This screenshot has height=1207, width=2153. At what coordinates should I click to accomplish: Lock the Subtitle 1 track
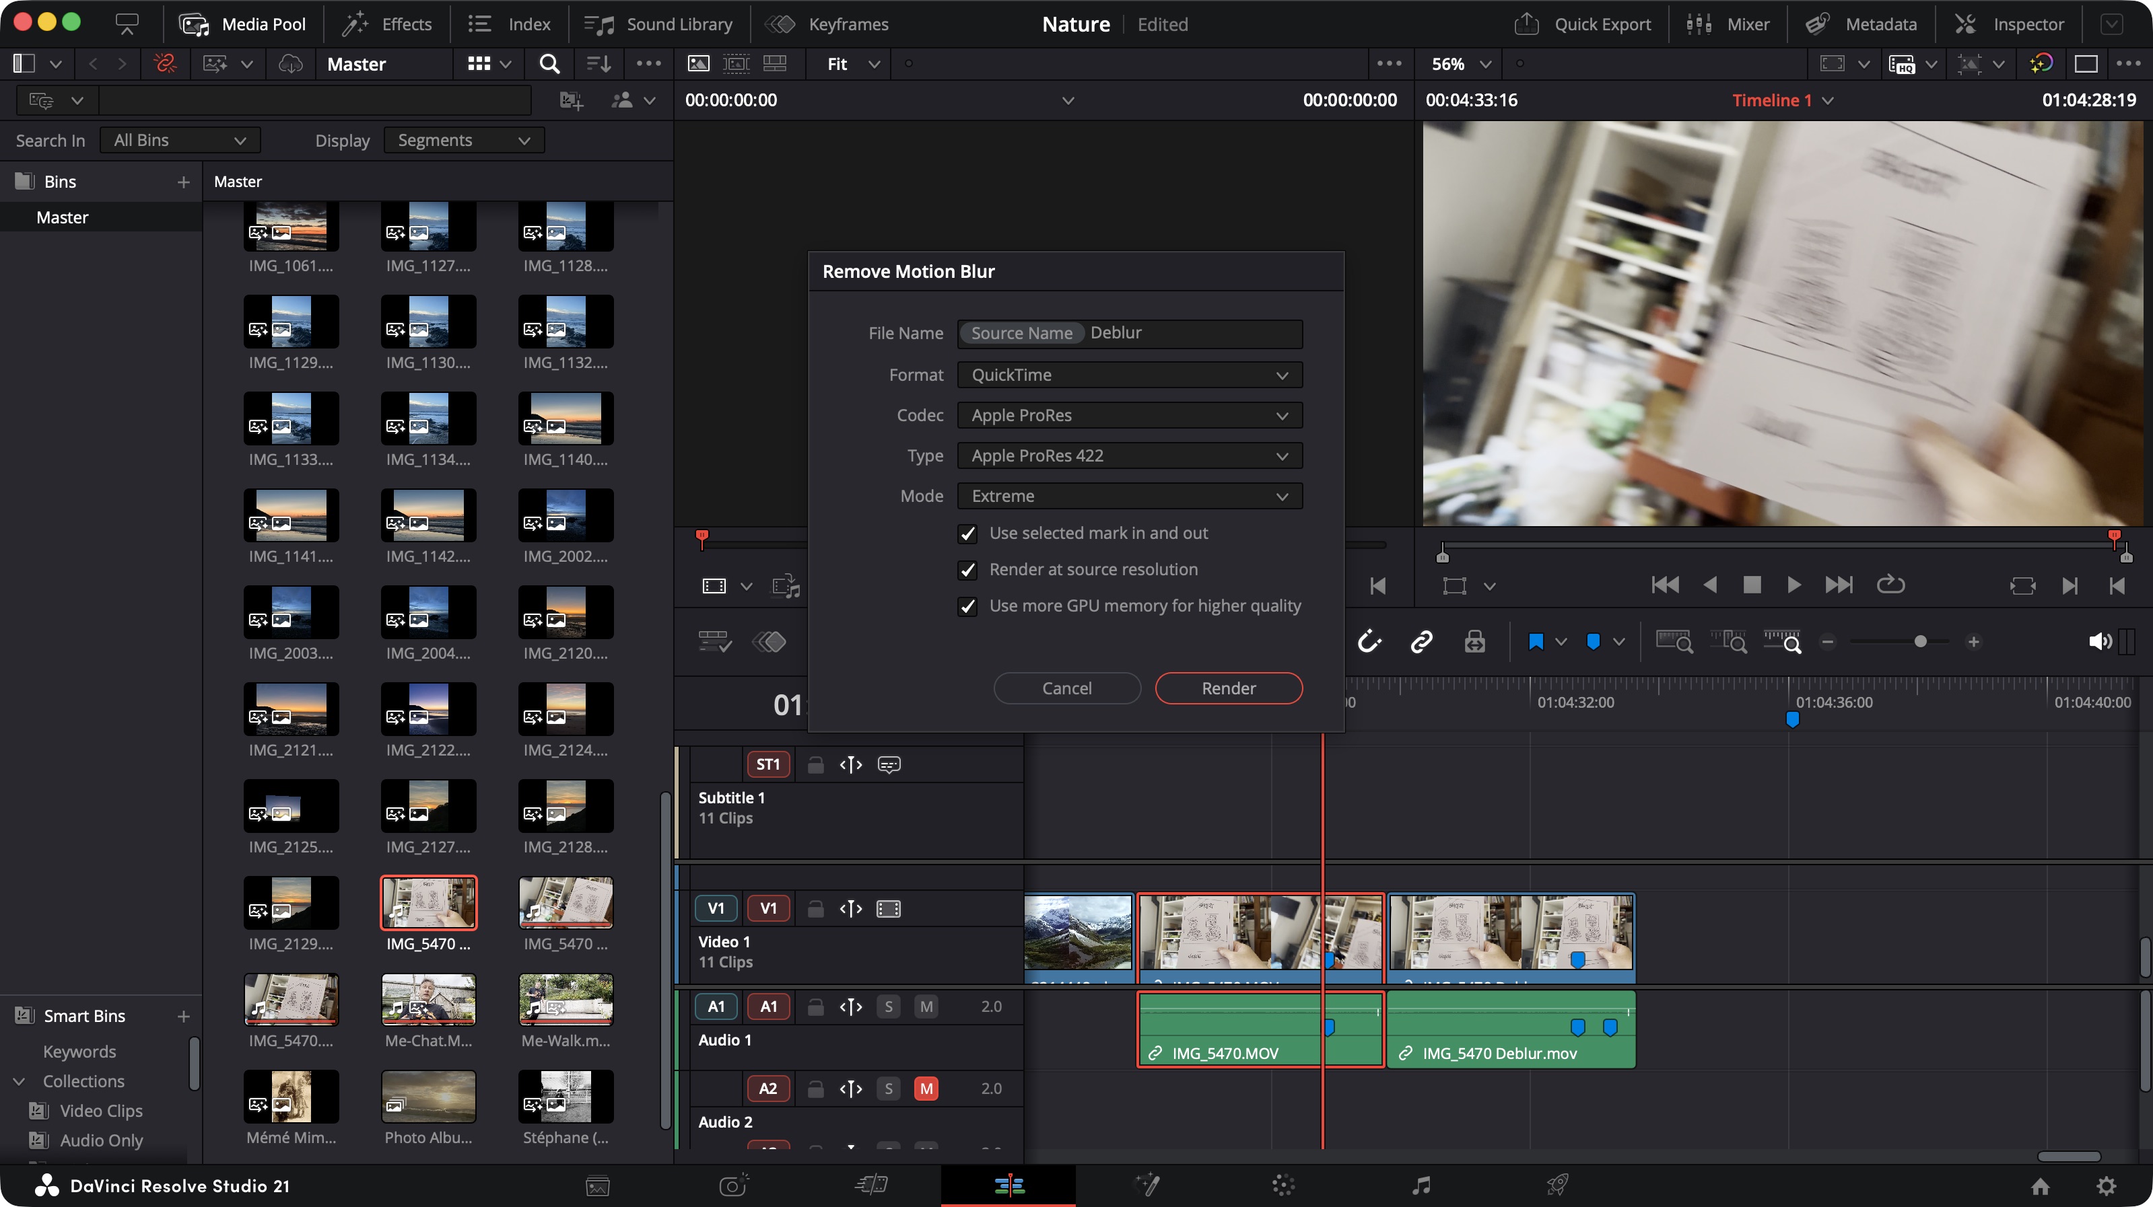(815, 764)
